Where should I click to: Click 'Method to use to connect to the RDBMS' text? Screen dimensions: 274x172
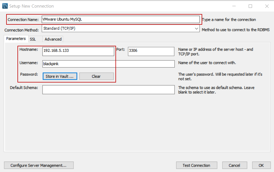pos(236,30)
